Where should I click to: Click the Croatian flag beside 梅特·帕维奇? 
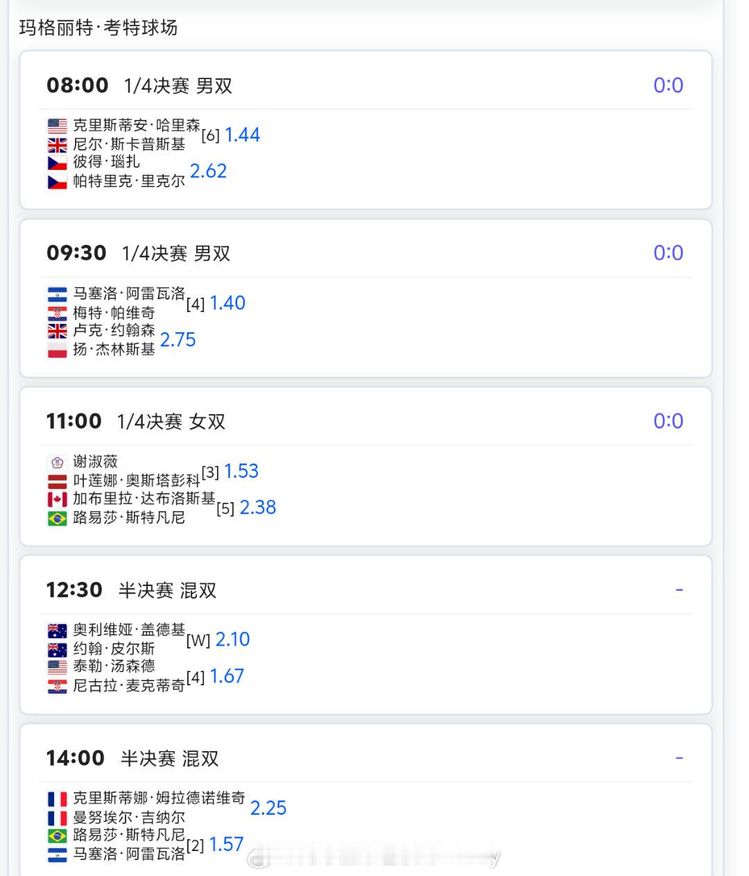coord(58,313)
